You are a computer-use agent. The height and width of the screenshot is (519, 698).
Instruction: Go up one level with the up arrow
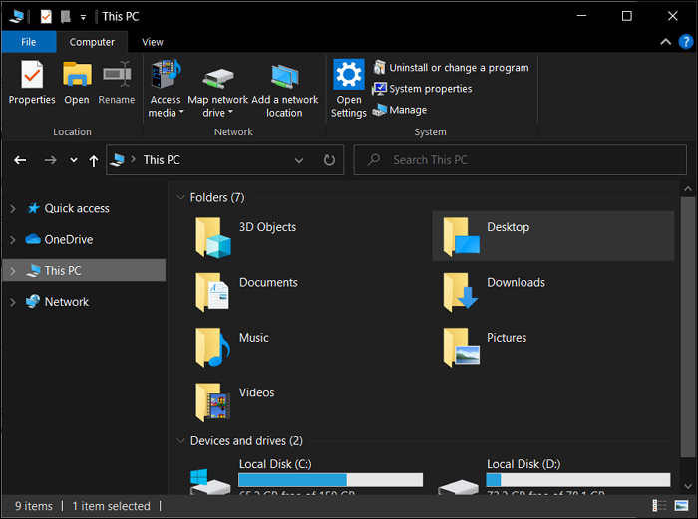click(93, 160)
